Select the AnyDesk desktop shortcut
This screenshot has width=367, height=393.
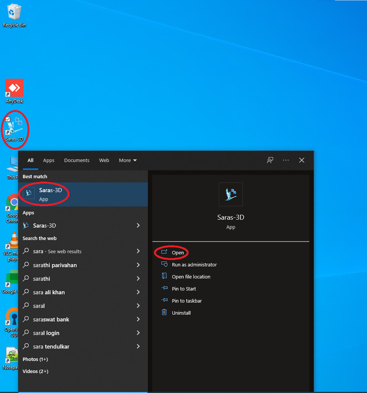point(14,91)
